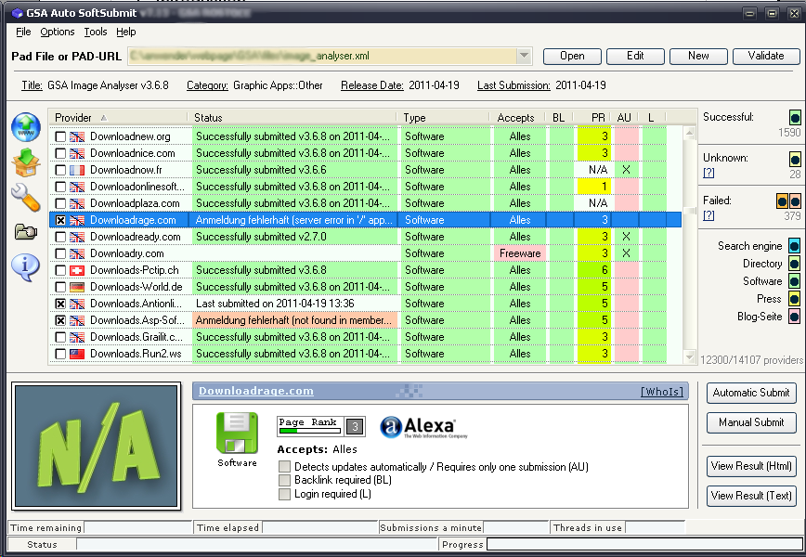
Task: Click the provider list vertical scrollbar
Action: [689, 241]
